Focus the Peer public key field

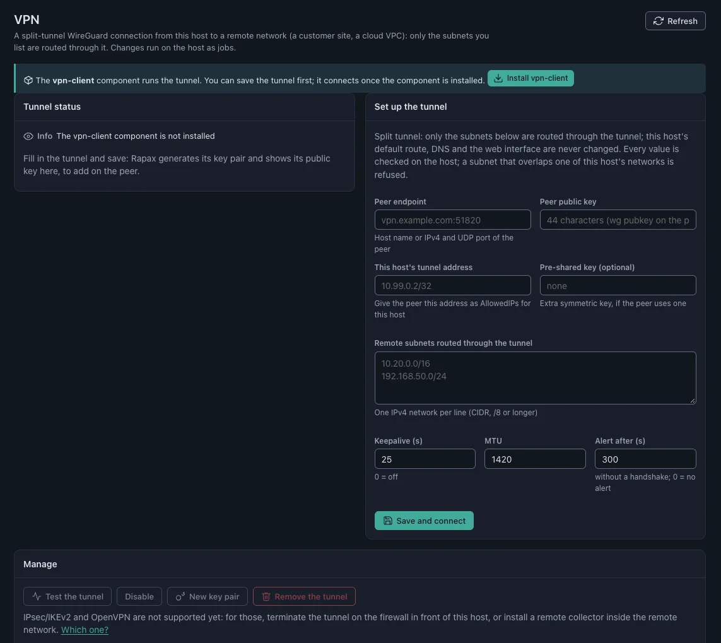click(x=618, y=220)
